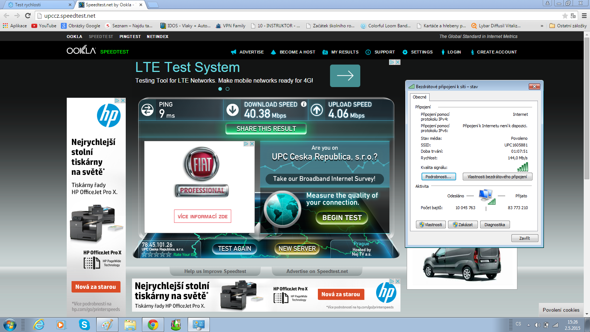The width and height of the screenshot is (590, 332).
Task: Close the bottom HP banner ad
Action: pyautogui.click(x=398, y=281)
